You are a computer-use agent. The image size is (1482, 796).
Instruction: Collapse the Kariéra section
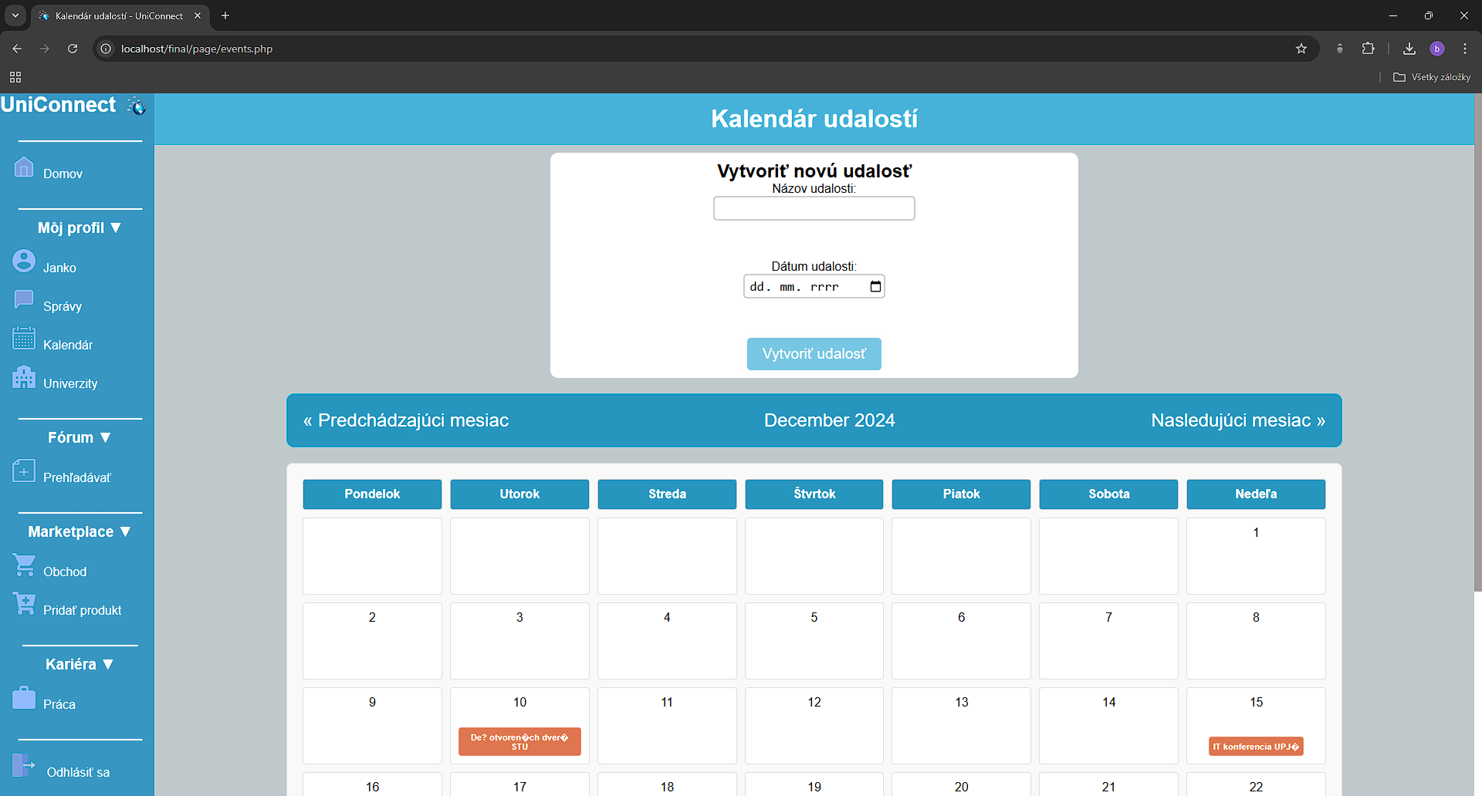80,664
